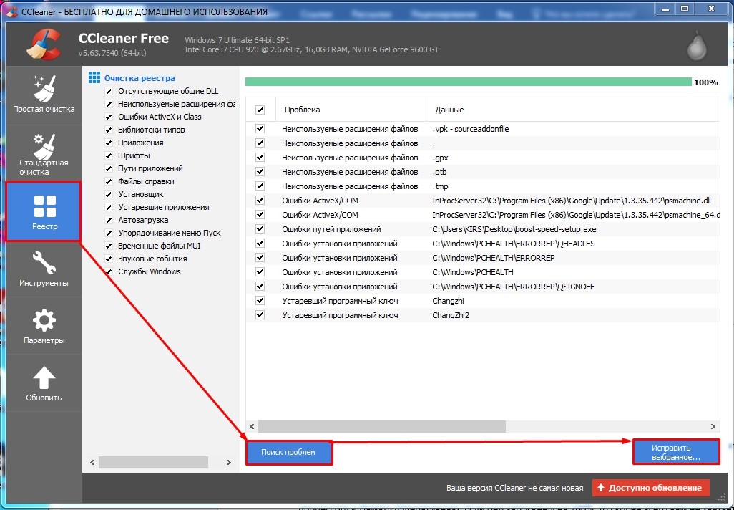Click the version text v5.63.7540

[x=112, y=53]
